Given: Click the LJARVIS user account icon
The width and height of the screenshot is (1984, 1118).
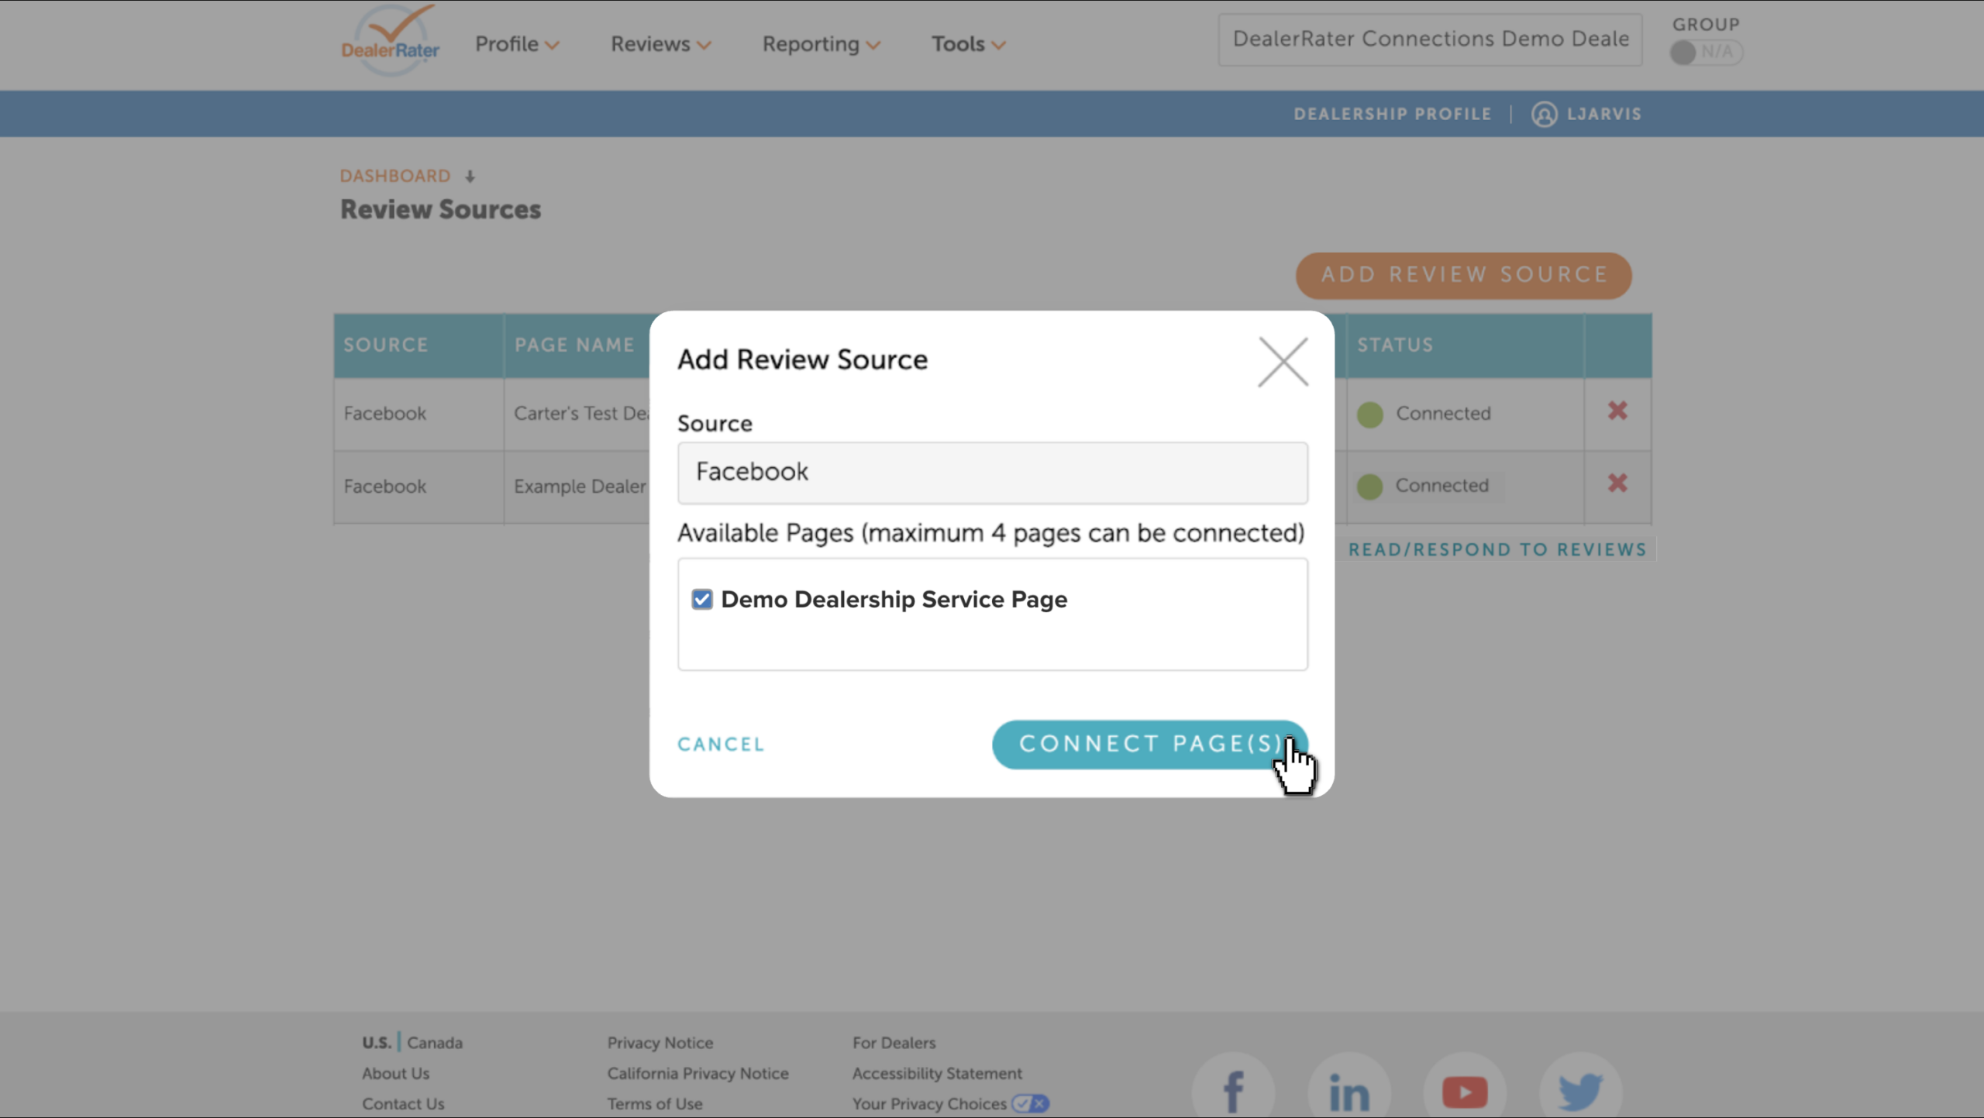Looking at the screenshot, I should 1544,114.
